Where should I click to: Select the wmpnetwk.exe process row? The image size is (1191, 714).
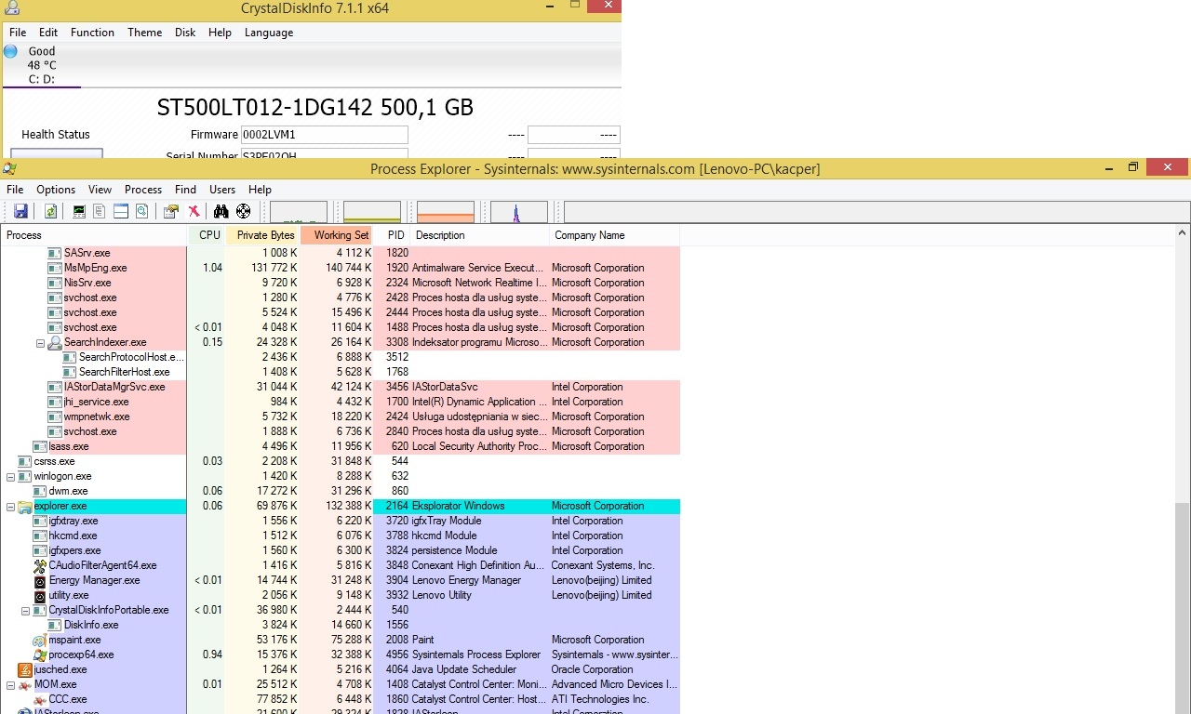341,416
